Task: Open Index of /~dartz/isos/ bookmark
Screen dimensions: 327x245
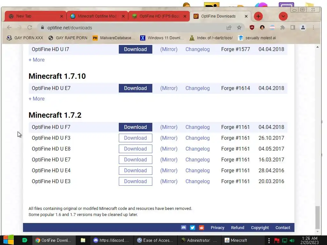Action: point(211,38)
